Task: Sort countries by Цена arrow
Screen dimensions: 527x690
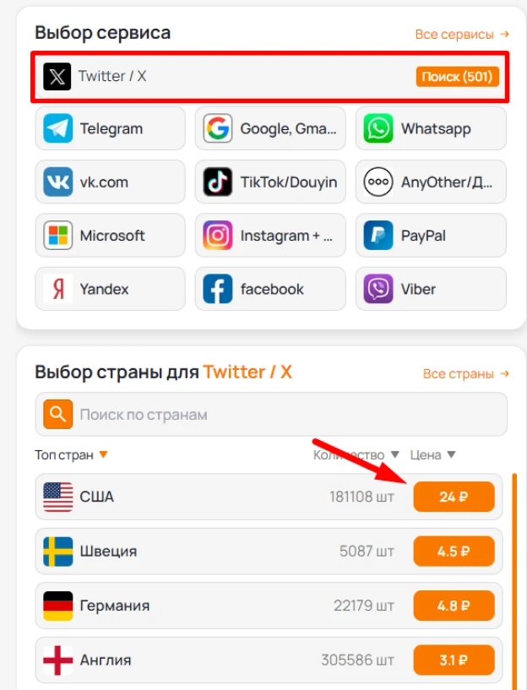Action: (451, 454)
